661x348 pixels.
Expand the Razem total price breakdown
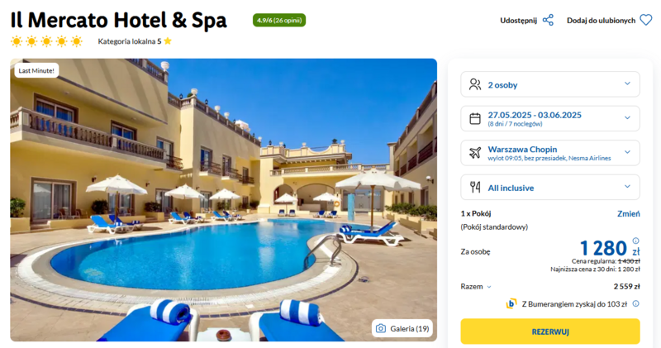click(x=476, y=286)
